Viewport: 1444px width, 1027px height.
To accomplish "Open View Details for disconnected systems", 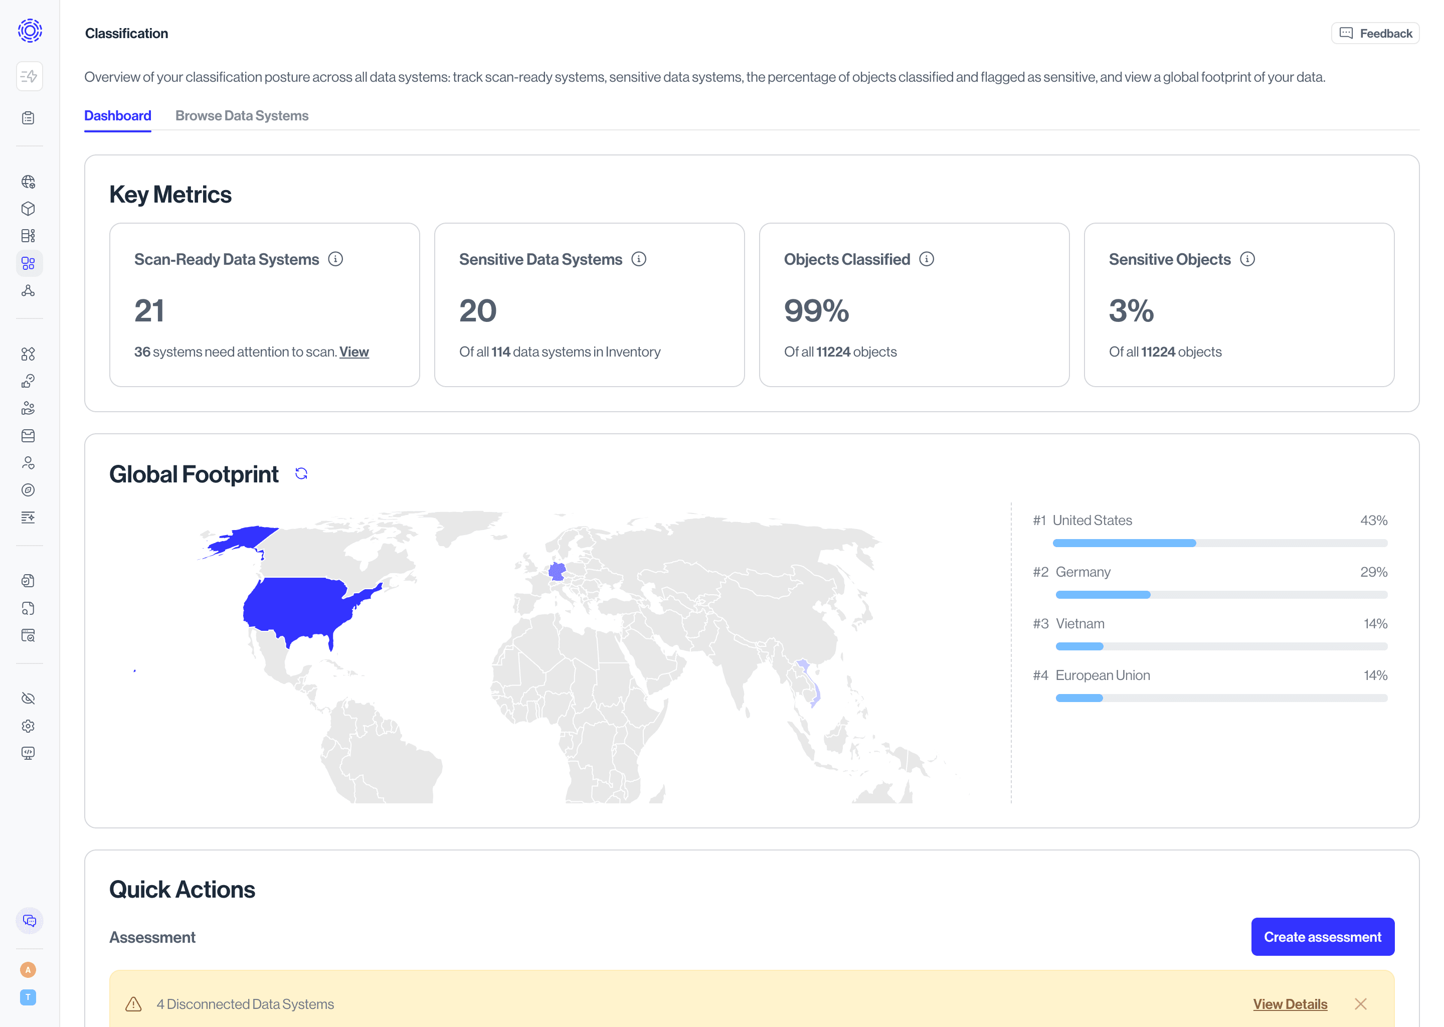I will tap(1290, 1003).
